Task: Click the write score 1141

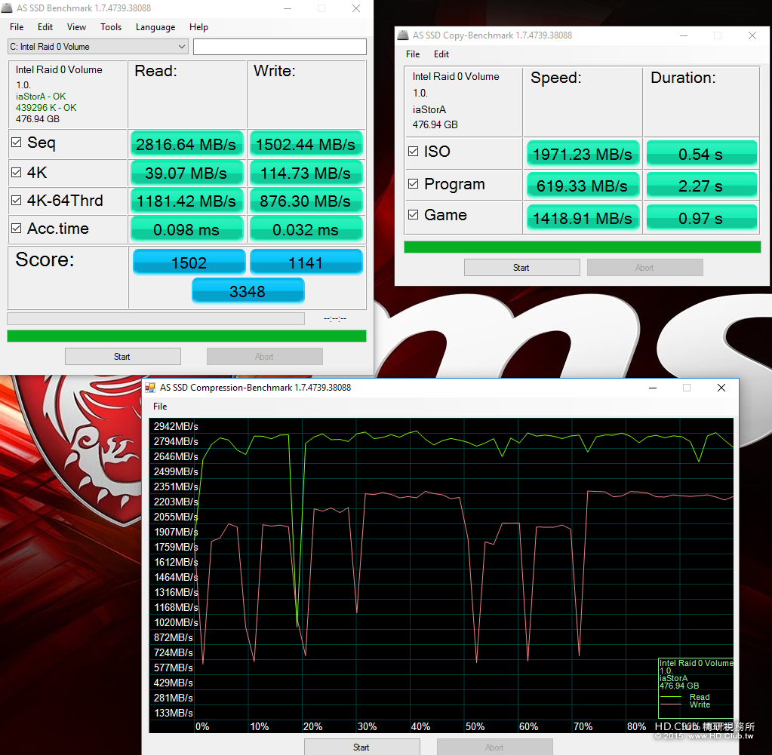Action: [x=306, y=262]
